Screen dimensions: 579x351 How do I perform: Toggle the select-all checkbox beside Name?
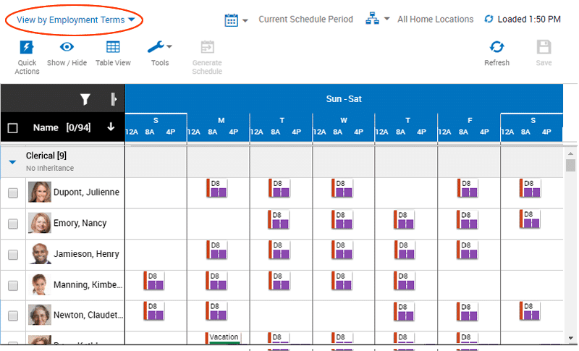[x=12, y=128]
